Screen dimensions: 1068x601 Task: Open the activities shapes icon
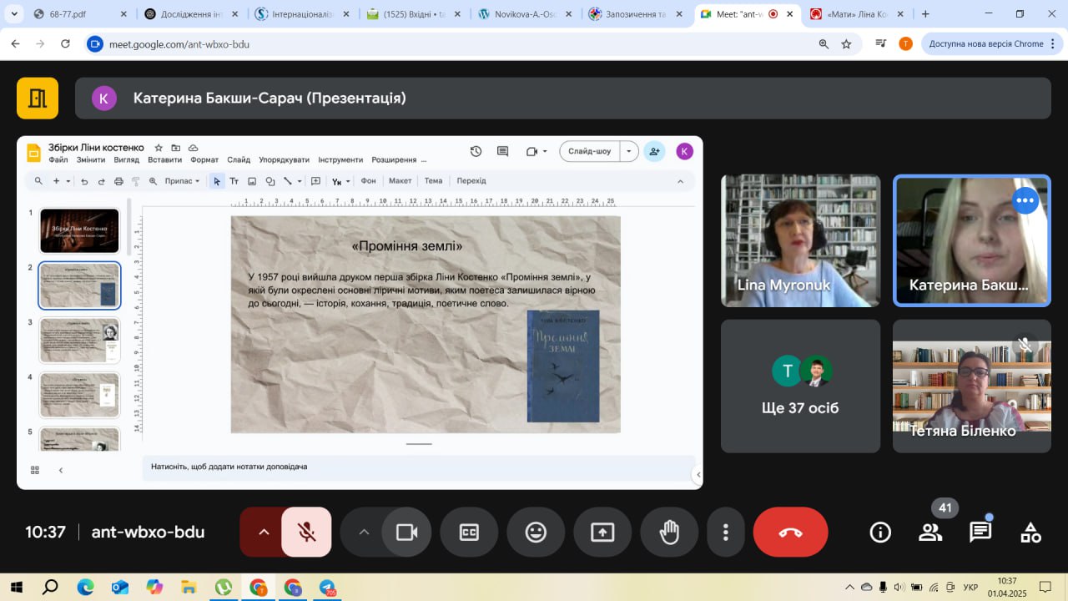1030,533
